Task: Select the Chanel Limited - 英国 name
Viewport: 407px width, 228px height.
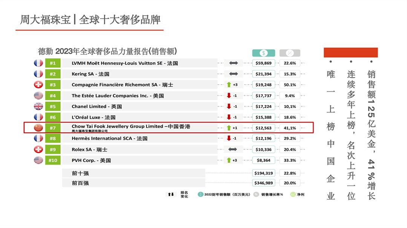Action: point(96,106)
